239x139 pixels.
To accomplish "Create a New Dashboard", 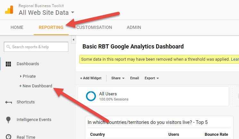I will click(36, 86).
